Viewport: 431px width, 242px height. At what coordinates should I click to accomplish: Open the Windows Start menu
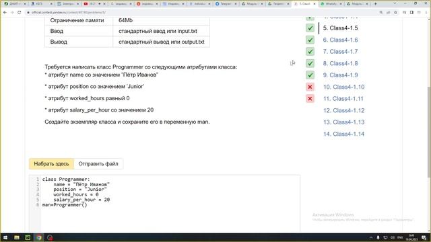(x=5, y=237)
